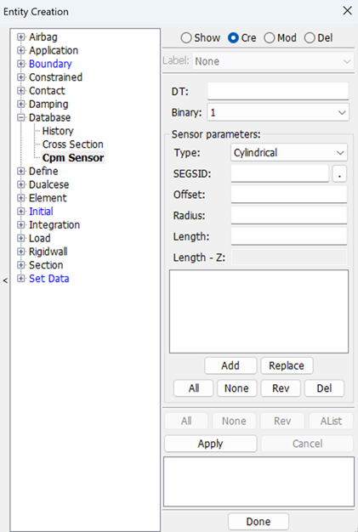Viewport: 358px width, 532px height.
Task: Click the Add button
Action: point(230,365)
